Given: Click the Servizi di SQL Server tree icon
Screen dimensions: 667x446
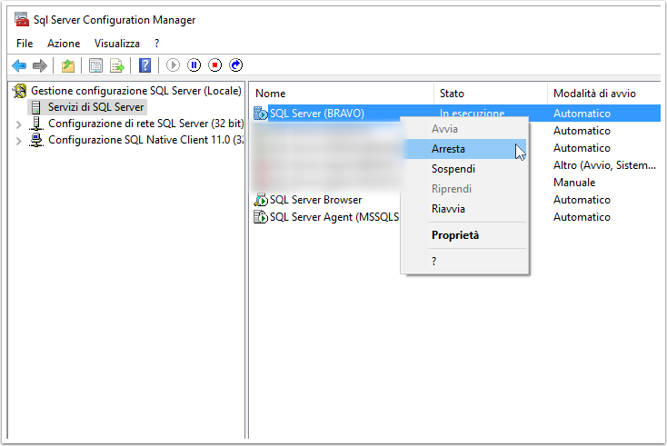Looking at the screenshot, I should pos(36,107).
